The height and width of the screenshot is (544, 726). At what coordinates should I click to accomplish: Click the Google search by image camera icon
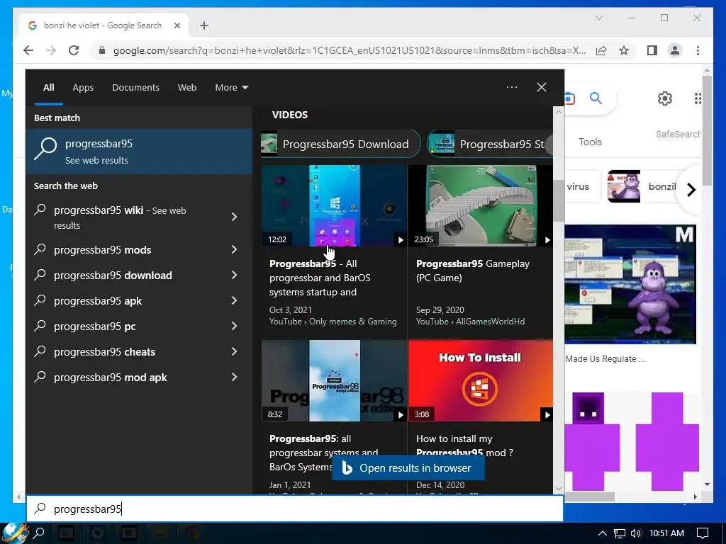tap(569, 98)
